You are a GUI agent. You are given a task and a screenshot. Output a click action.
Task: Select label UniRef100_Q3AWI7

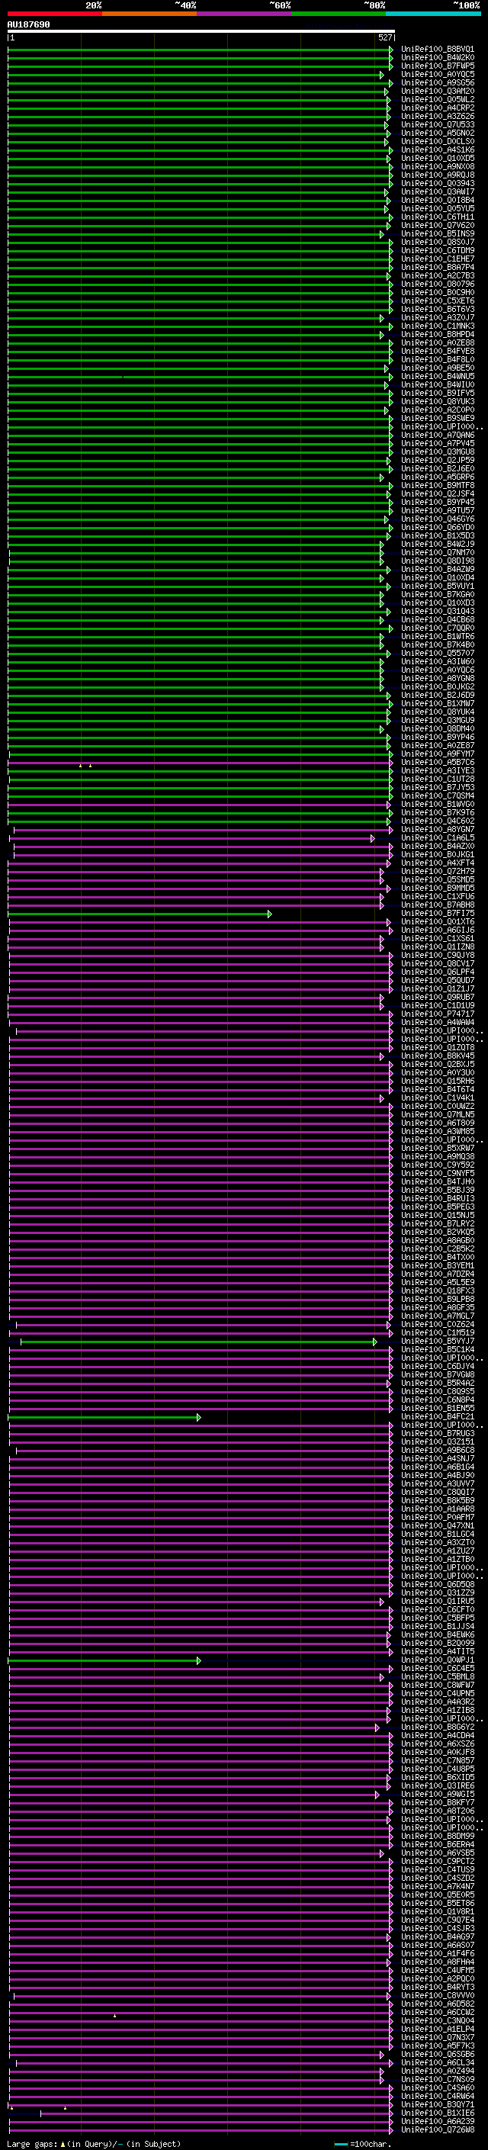pos(437,192)
